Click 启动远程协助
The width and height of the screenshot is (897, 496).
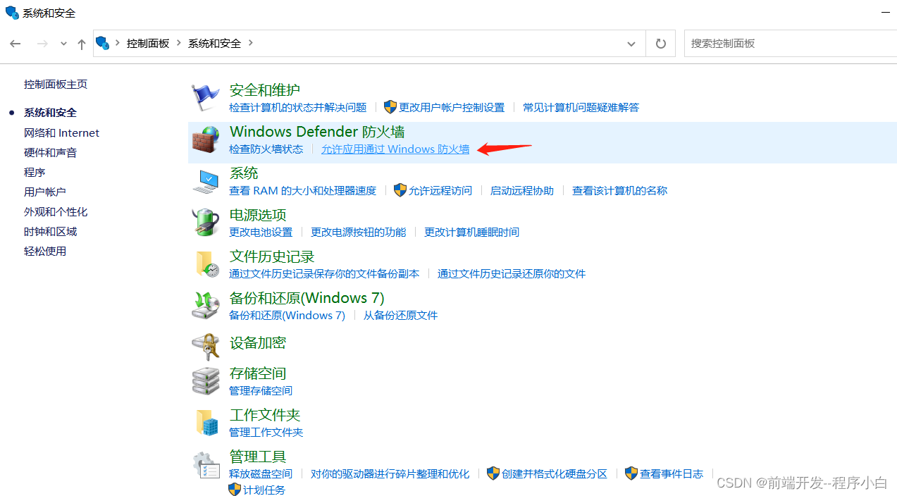[x=522, y=190]
